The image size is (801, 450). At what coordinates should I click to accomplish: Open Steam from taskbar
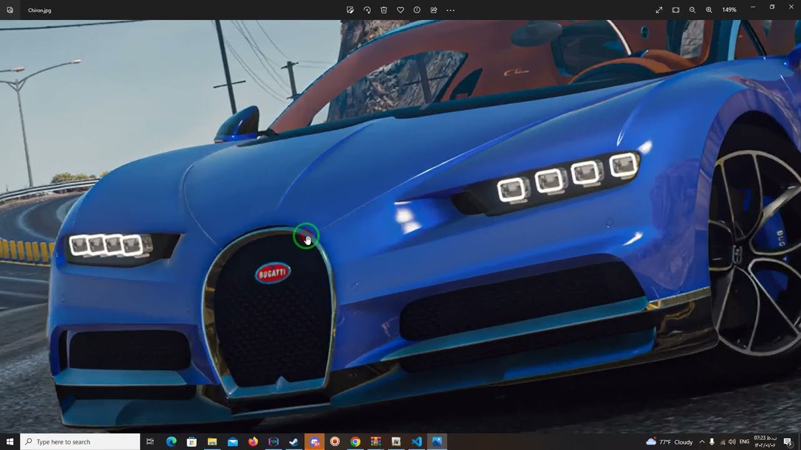coord(293,442)
